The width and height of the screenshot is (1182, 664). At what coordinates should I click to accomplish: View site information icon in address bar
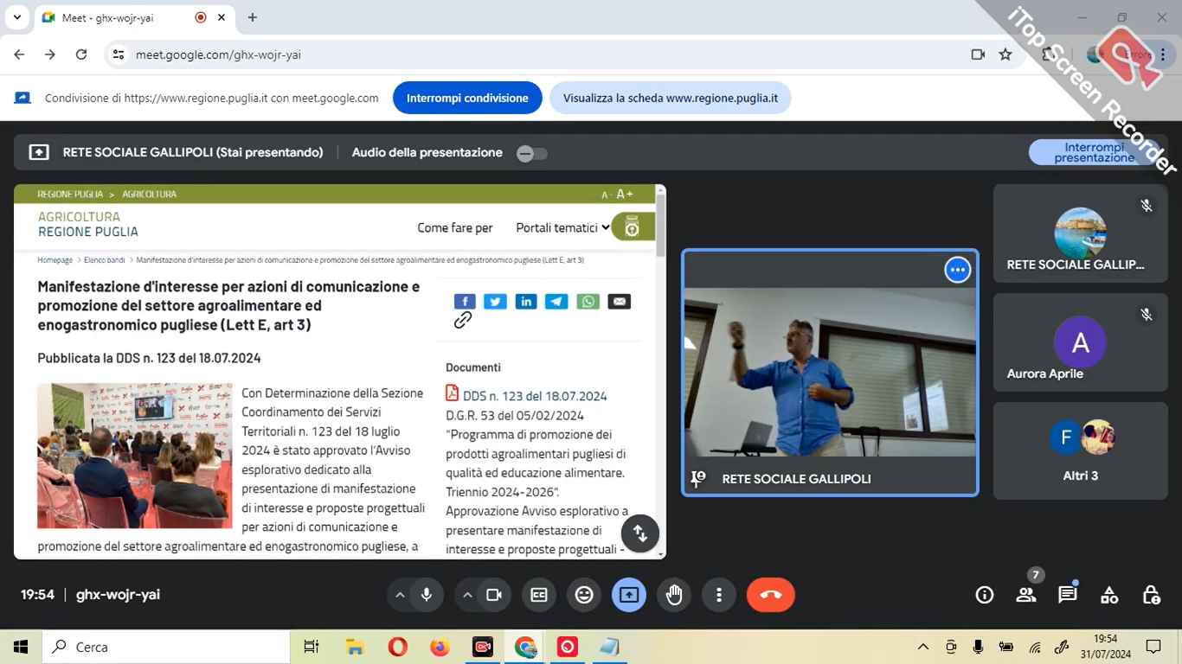coord(119,54)
